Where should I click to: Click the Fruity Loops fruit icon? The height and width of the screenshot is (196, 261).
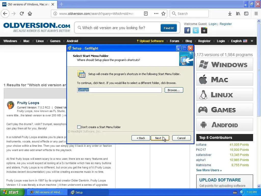(x=10, y=105)
